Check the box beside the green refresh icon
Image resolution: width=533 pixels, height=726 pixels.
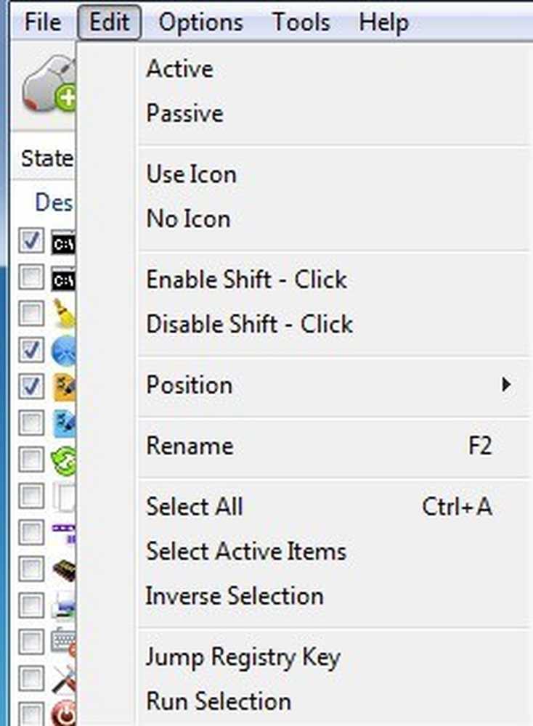pyautogui.click(x=31, y=460)
